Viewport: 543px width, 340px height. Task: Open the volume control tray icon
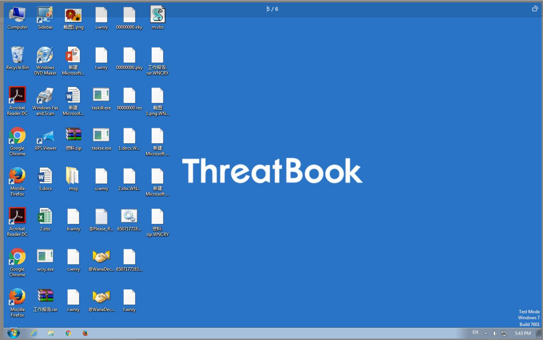pos(495,333)
